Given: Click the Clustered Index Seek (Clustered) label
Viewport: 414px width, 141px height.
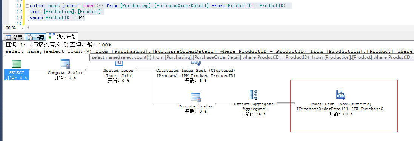Looking at the screenshot, I should click(195, 70).
